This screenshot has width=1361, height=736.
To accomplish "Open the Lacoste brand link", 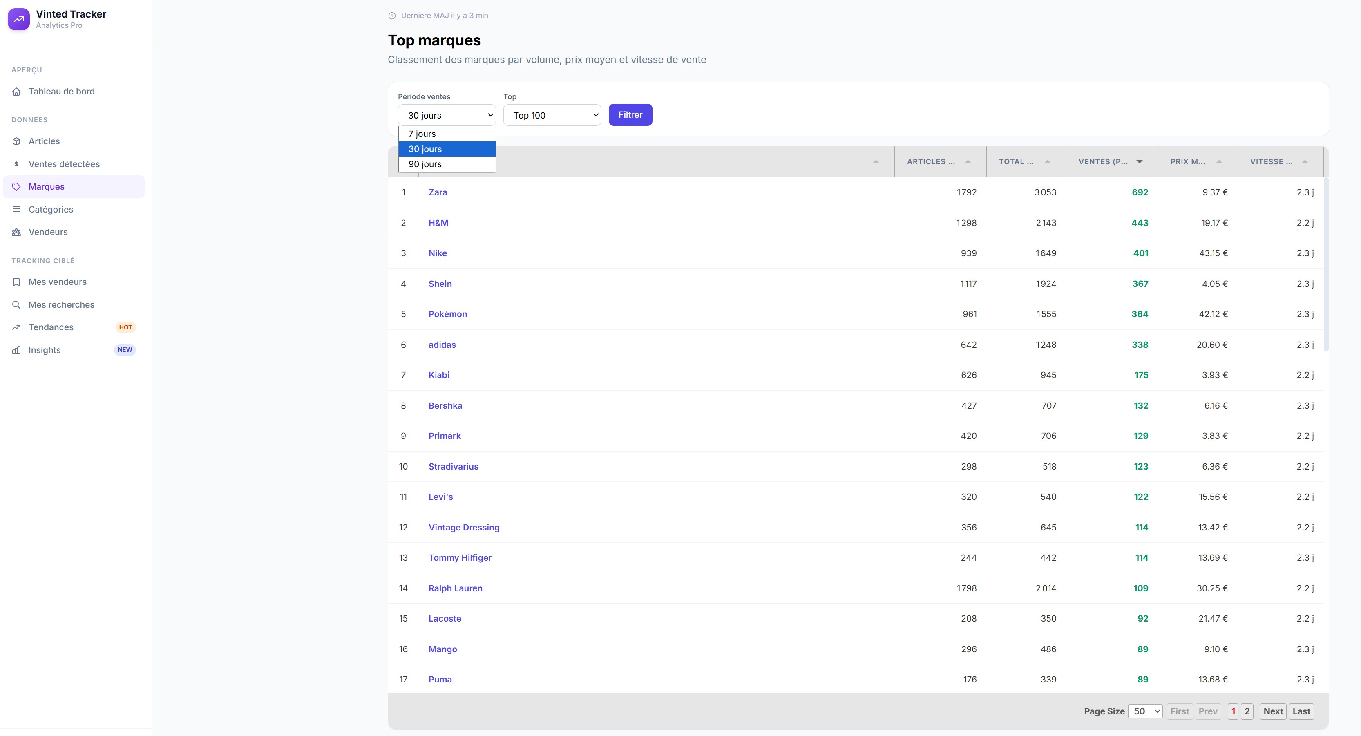I will tap(444, 619).
